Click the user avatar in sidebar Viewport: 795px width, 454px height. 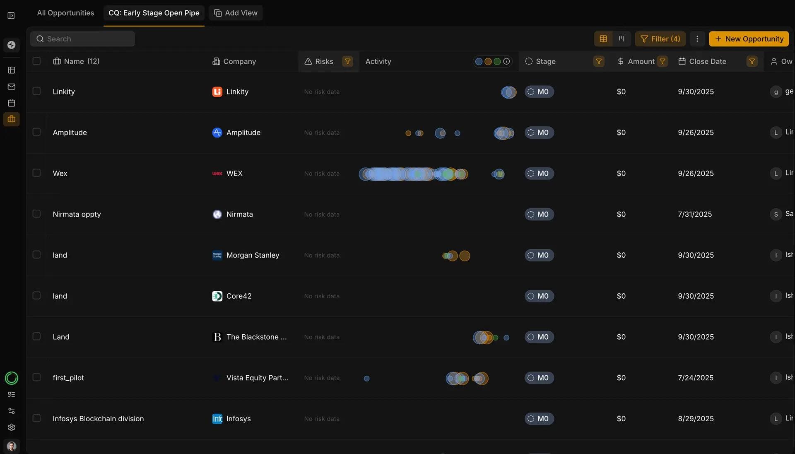coord(12,446)
